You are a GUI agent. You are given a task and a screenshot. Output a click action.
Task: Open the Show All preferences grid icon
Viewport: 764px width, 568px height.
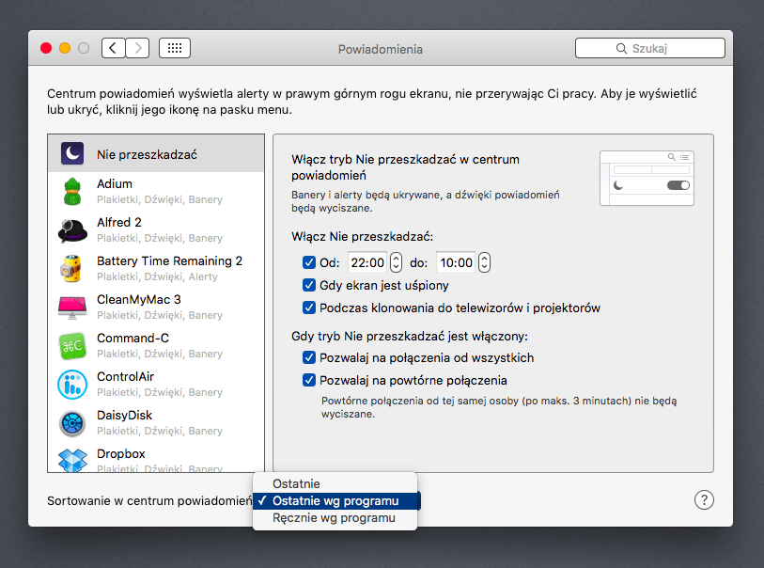(x=174, y=47)
